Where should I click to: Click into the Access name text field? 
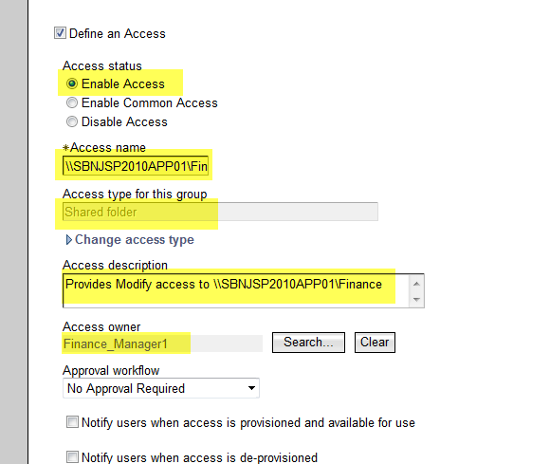point(136,166)
